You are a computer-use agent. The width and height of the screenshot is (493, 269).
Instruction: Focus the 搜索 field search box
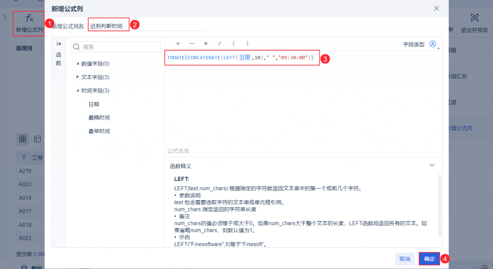(x=116, y=47)
